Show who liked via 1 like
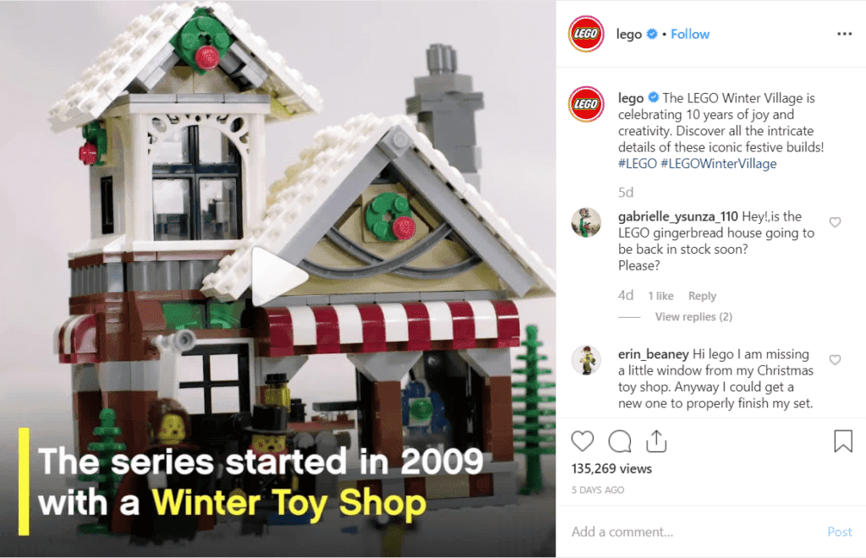The width and height of the screenshot is (866, 558). [660, 297]
